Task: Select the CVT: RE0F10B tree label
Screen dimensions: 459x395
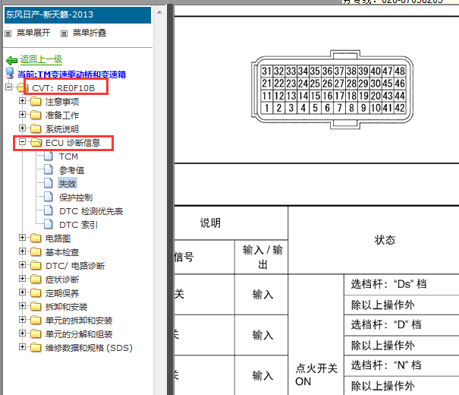Action: coord(64,88)
